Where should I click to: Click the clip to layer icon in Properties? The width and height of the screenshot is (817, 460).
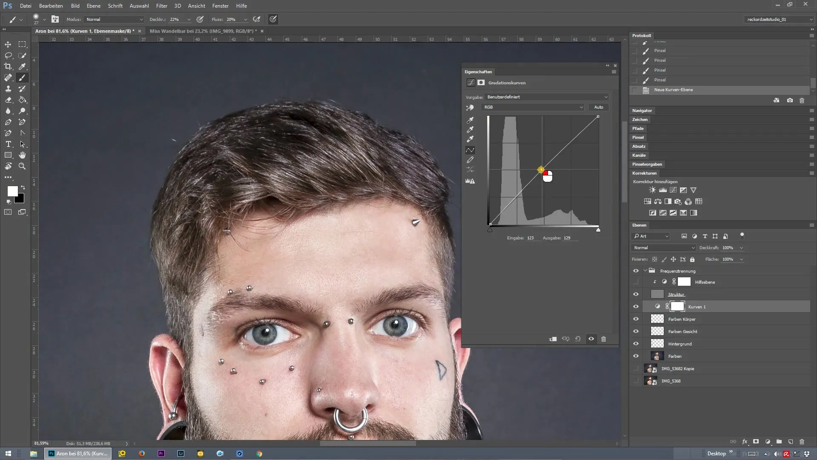coord(553,339)
